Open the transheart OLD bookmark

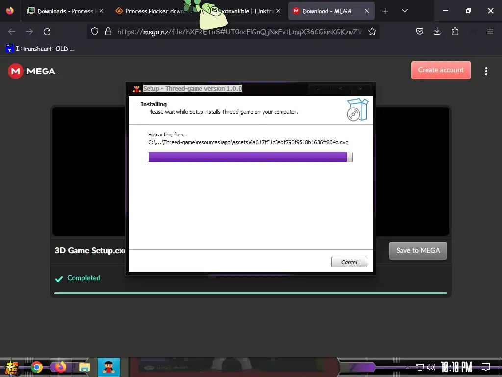click(40, 49)
